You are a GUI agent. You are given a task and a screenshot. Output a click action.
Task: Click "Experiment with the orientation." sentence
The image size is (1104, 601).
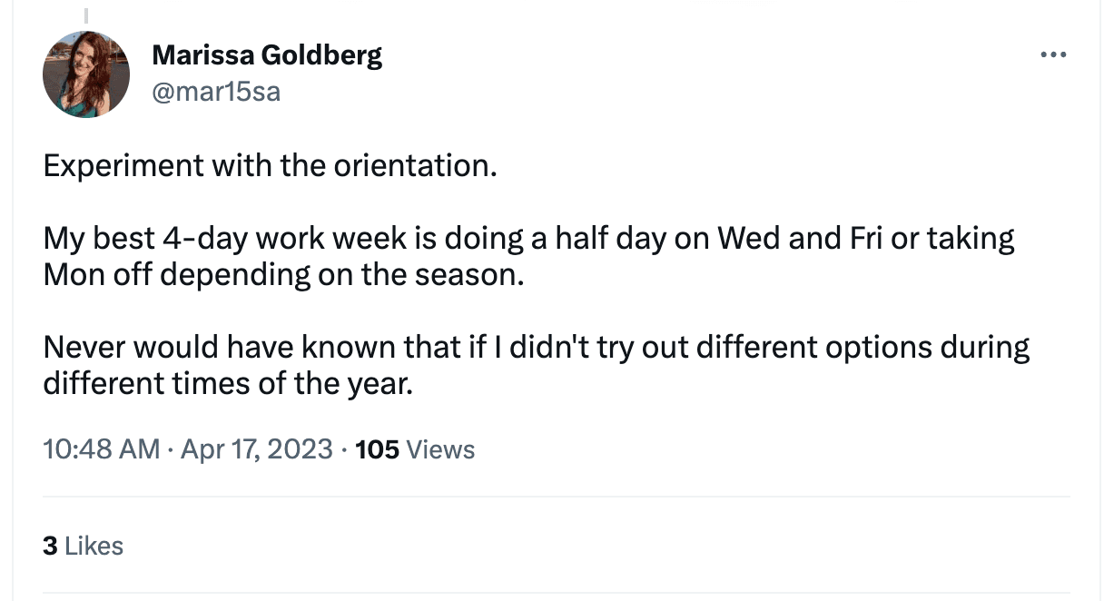271,167
